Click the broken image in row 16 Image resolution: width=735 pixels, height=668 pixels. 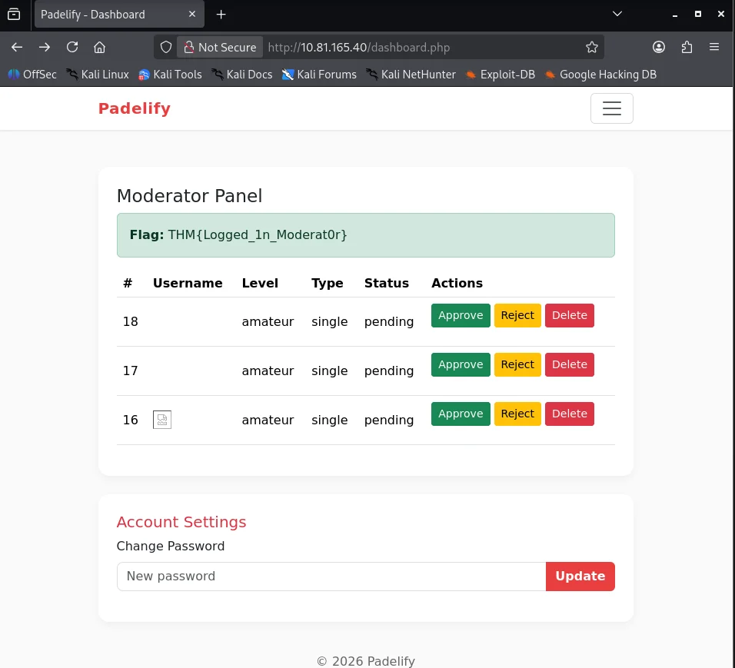pyautogui.click(x=162, y=420)
